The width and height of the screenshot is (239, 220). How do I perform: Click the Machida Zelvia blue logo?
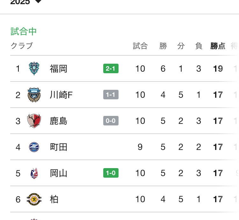(34, 147)
